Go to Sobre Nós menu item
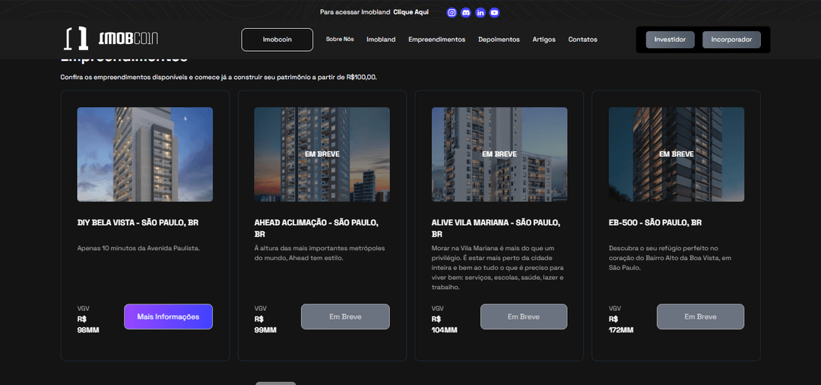The height and width of the screenshot is (385, 821). point(340,40)
